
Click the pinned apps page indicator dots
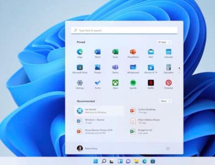click(x=179, y=70)
